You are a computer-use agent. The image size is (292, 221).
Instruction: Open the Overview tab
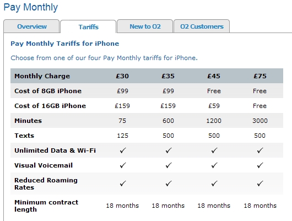pyautogui.click(x=31, y=26)
